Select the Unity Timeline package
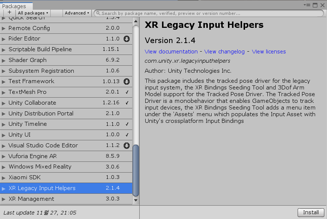 click(x=66, y=124)
